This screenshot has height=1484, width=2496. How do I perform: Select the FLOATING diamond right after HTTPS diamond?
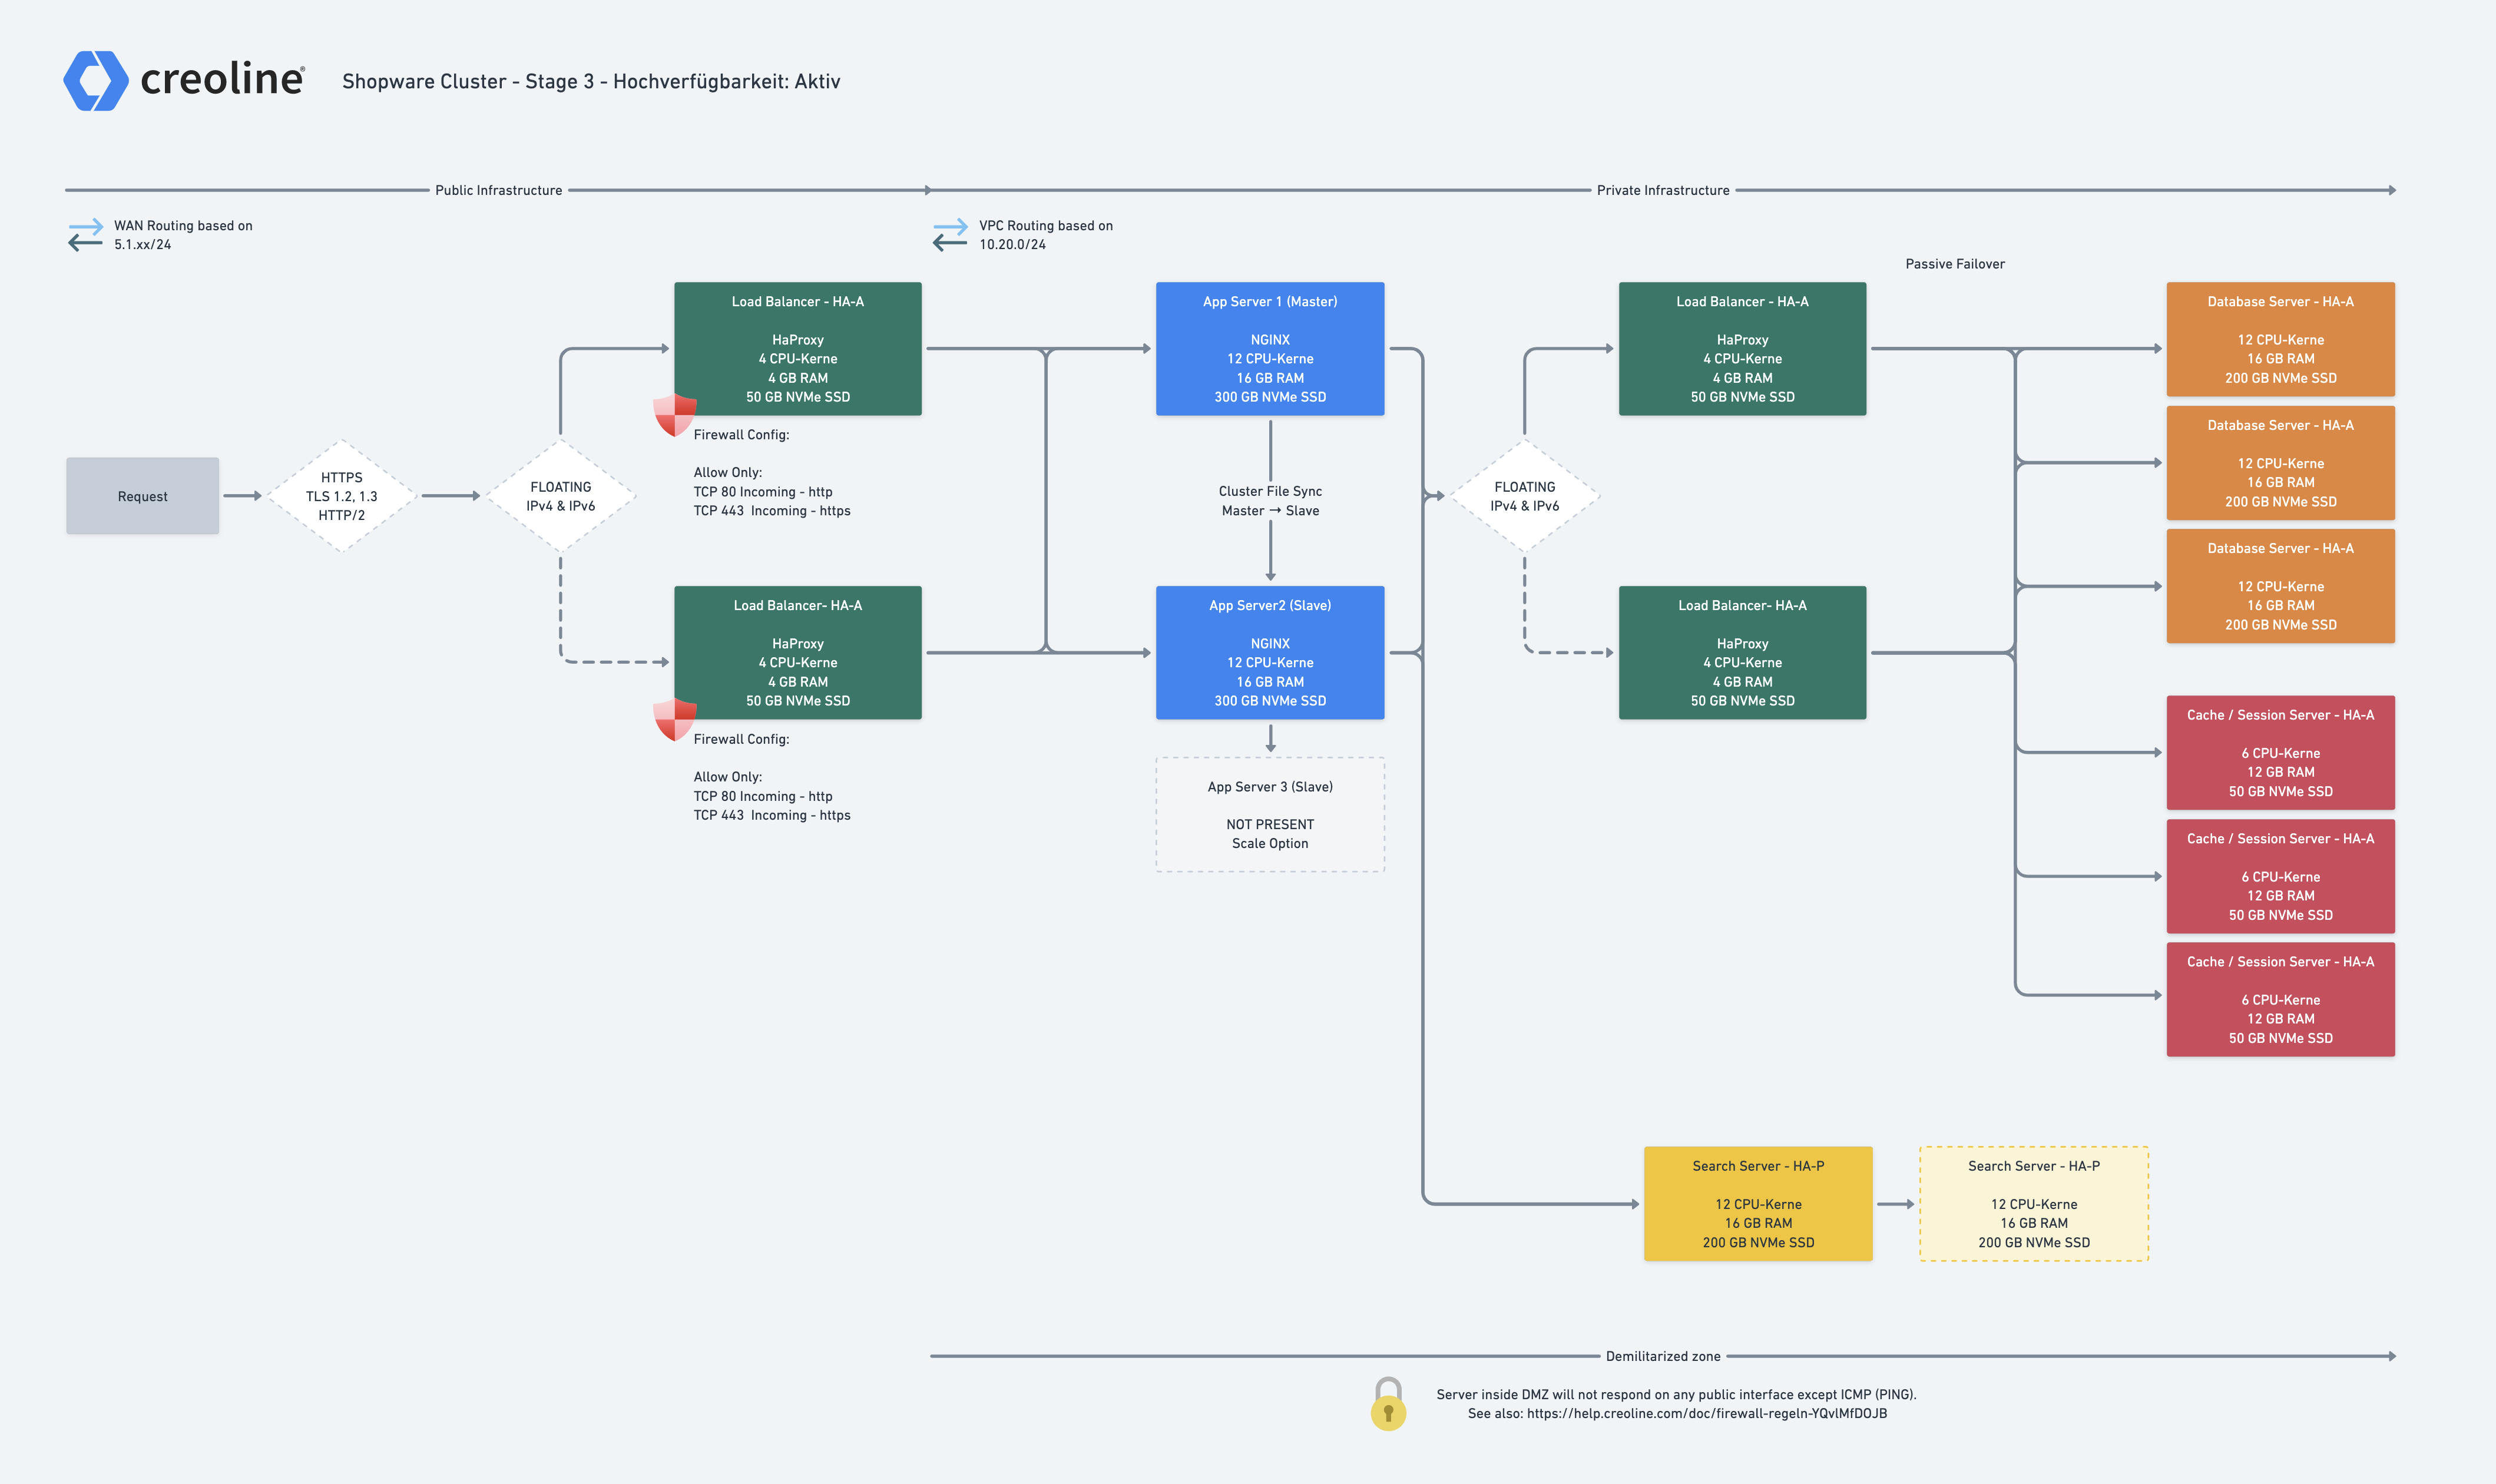point(561,496)
